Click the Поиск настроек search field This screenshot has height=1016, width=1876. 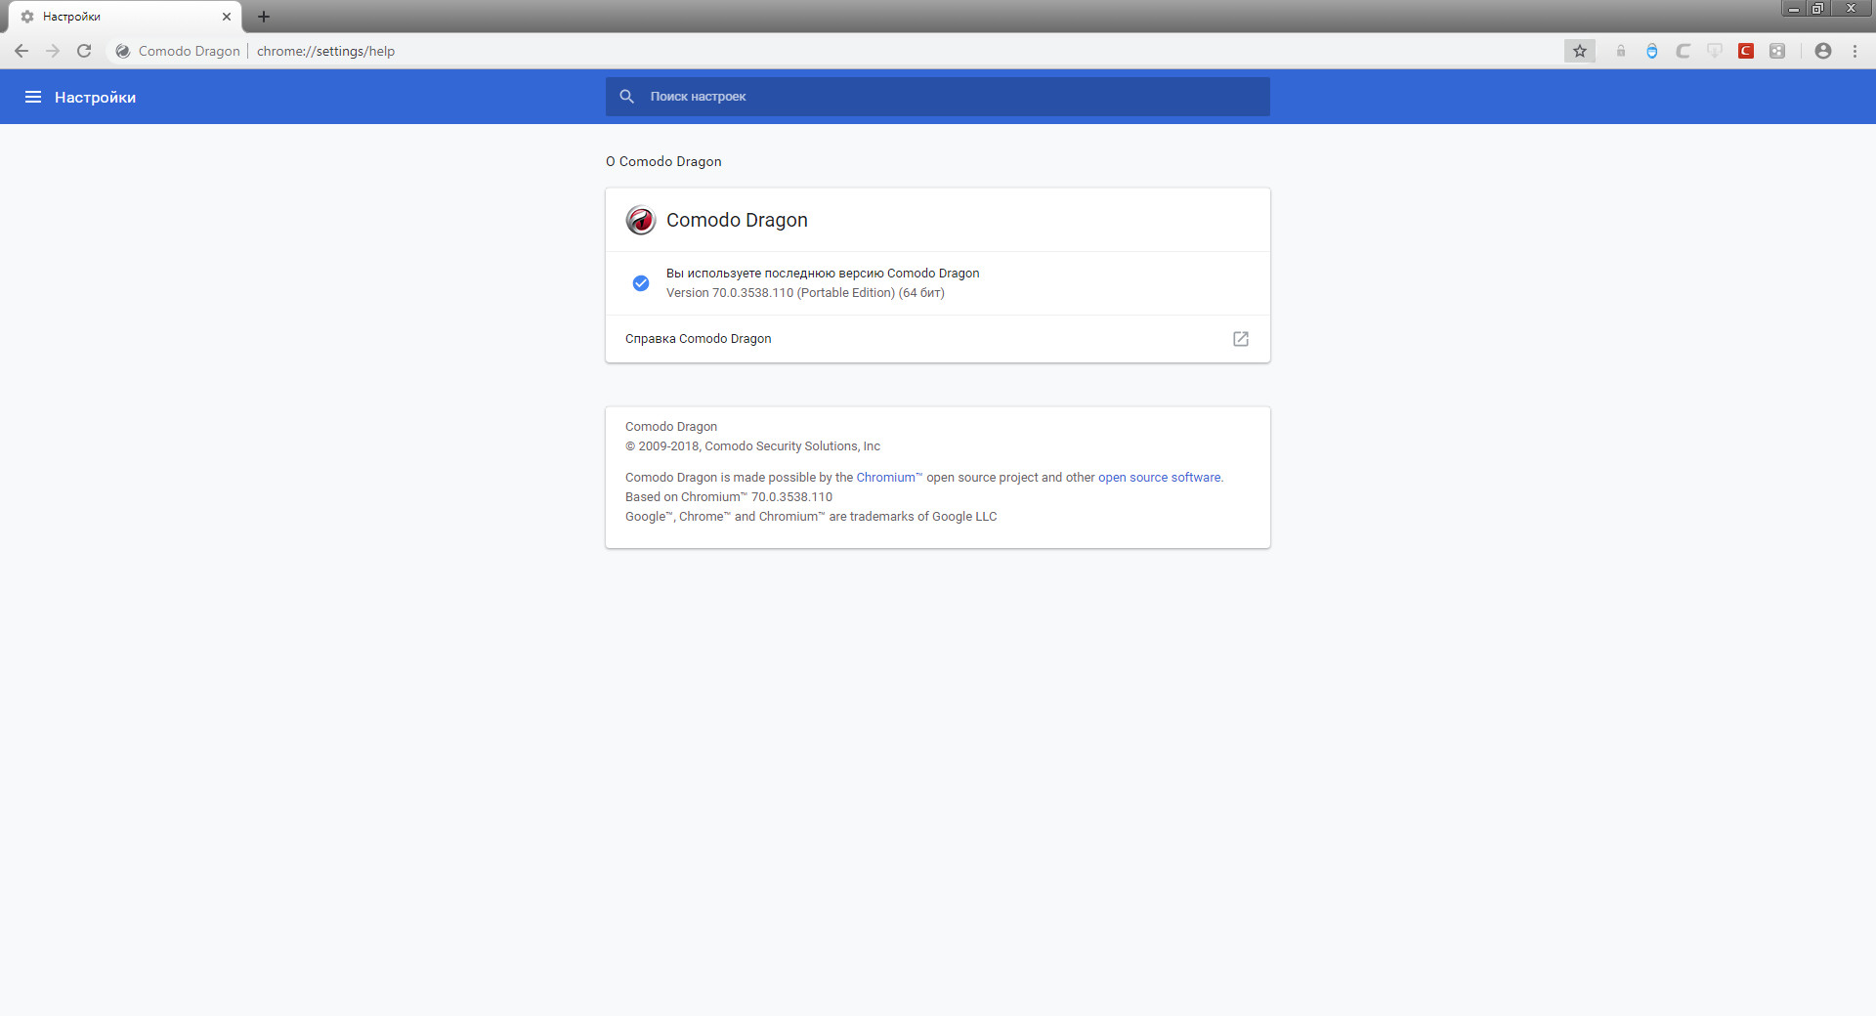tap(938, 97)
